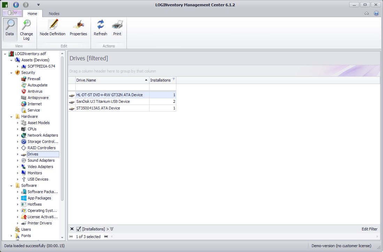
Task: Open Node Definition editor
Action: click(x=53, y=28)
